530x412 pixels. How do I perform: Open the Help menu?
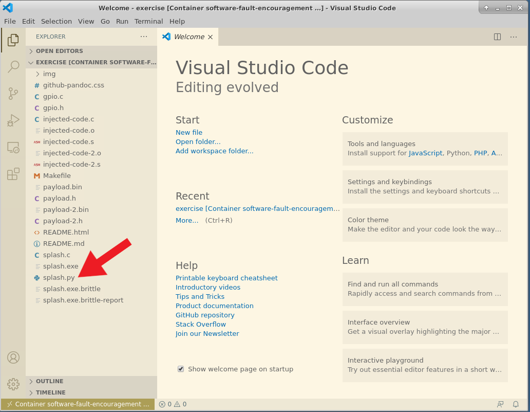pyautogui.click(x=177, y=21)
